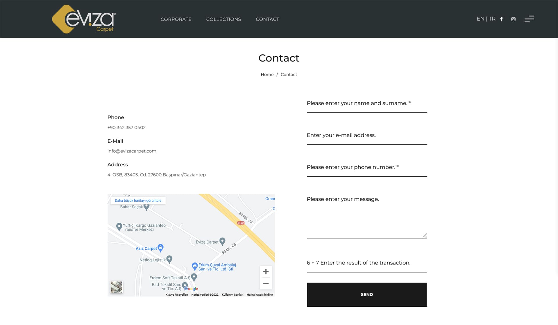
Task: Click the Eviza Carpet logo
Action: [x=84, y=19]
